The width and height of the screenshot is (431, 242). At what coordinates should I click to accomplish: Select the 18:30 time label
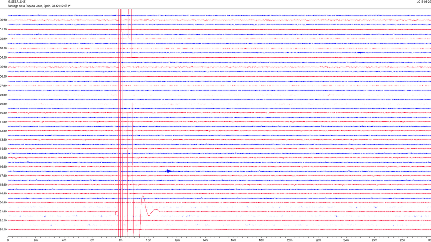point(3,185)
